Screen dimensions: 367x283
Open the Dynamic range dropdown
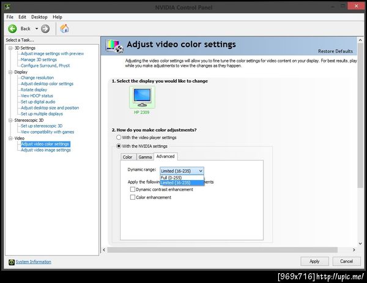pos(182,171)
